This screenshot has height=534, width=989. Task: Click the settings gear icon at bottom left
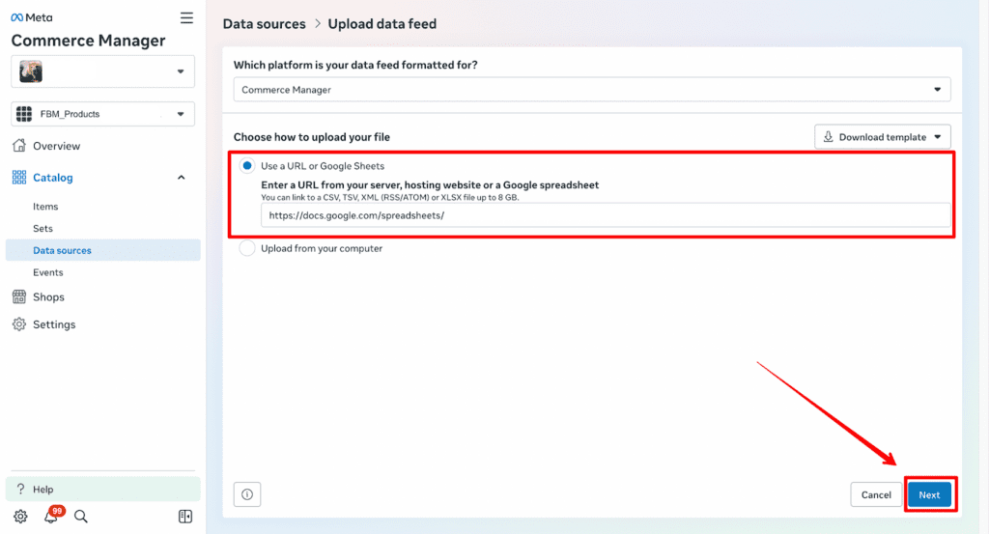(20, 517)
